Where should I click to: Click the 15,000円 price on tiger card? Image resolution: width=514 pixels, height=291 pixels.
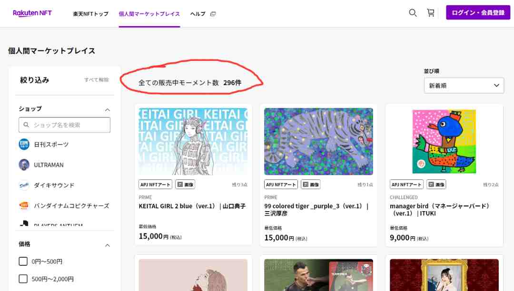[286, 238]
